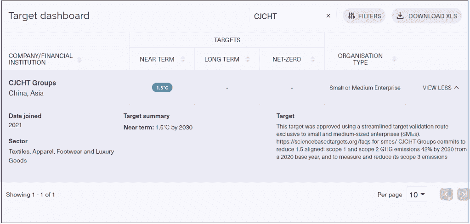Viewport: 470px width, 224px height.
Task: Sort by Organisation Type column
Action: (x=394, y=60)
